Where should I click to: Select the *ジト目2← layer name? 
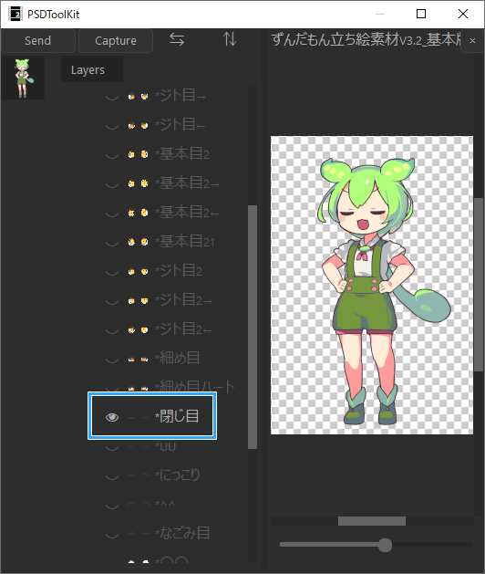(183, 329)
